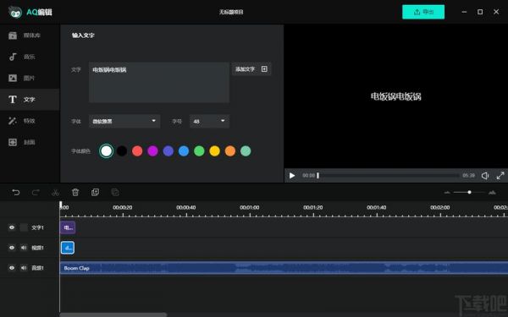Pick the red font color swatch

click(137, 150)
